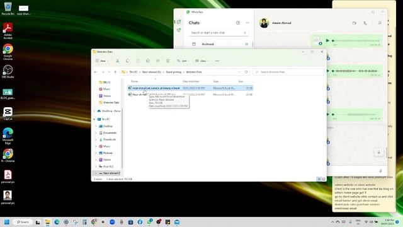The image size is (403, 227).
Task: Open the Windows Start menu
Action: point(7,222)
